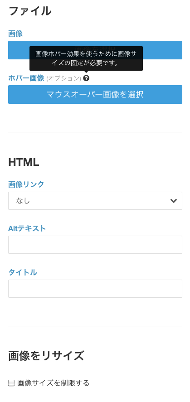Open the 画像リンク dropdown showing なし
Image resolution: width=190 pixels, height=402 pixels.
coord(95,201)
